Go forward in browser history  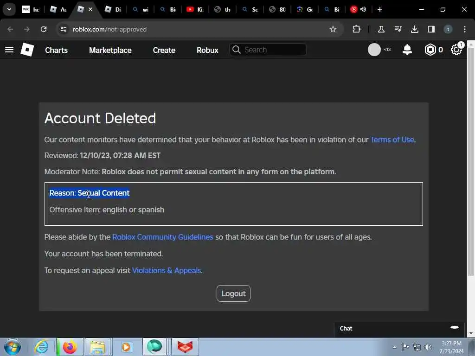(26, 29)
